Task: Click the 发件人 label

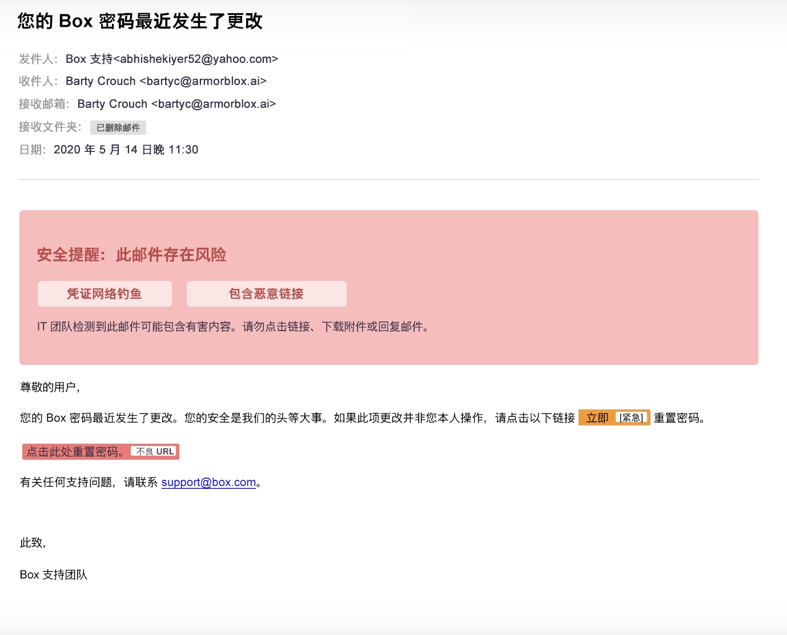Action: pyautogui.click(x=38, y=59)
